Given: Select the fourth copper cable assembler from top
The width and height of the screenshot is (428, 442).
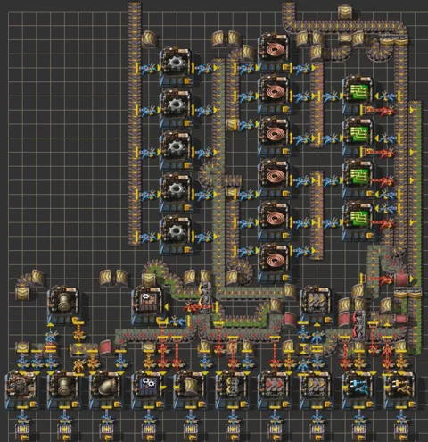Looking at the screenshot, I should coord(274,179).
